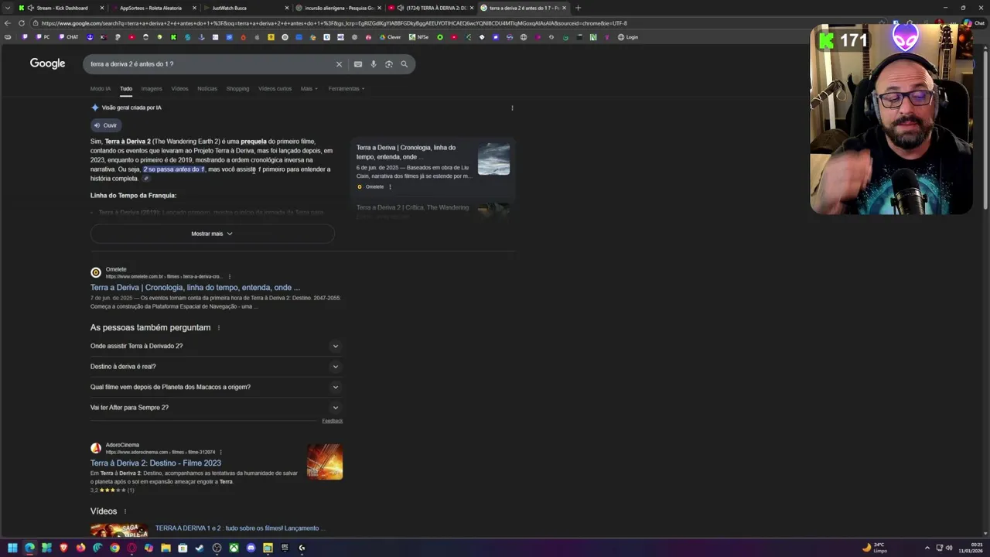Open Xbox app from taskbar
Screen dimensions: 990x557
(x=234, y=548)
